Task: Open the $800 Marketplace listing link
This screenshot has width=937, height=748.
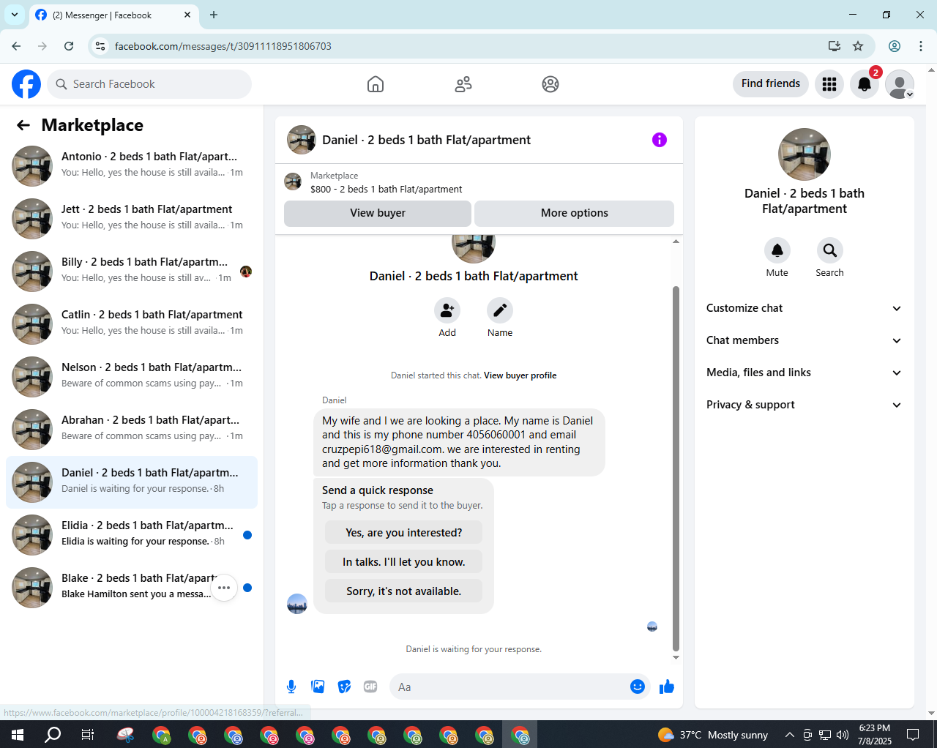Action: (x=386, y=189)
